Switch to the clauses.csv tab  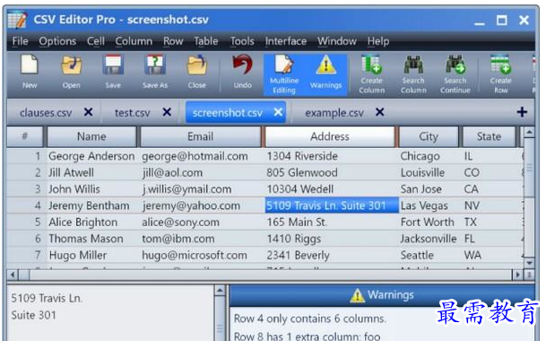click(x=46, y=113)
